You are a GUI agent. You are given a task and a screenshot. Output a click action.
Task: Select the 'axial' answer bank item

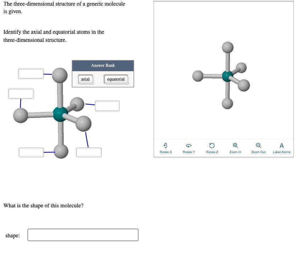click(85, 79)
